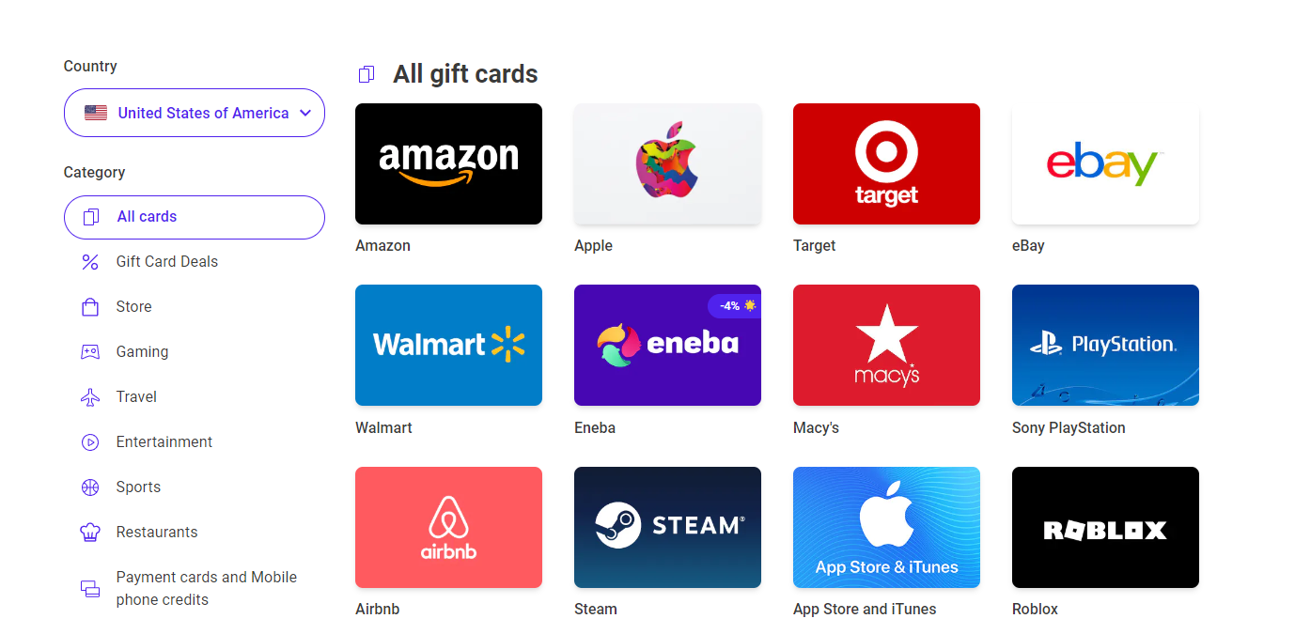Click the chevron next to United States
Screen dimensions: 1295x634
304,113
